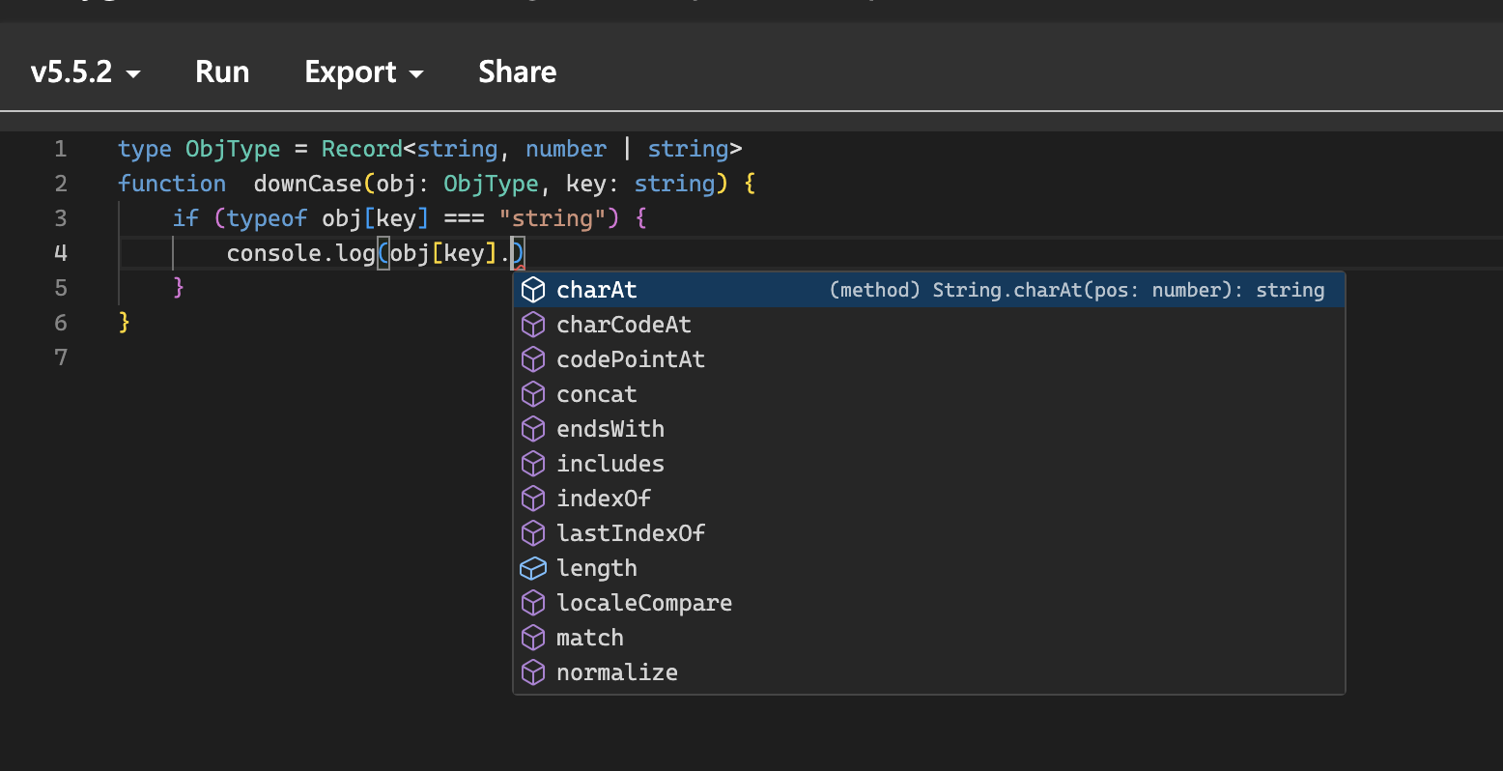Select the Run menu item
1503x771 pixels.
[221, 71]
